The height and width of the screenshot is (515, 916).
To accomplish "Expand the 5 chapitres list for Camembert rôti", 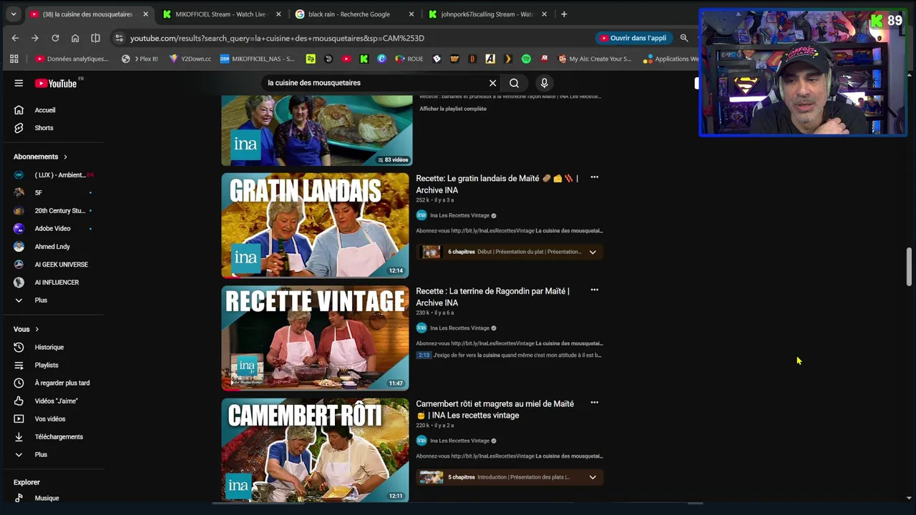I will point(593,477).
